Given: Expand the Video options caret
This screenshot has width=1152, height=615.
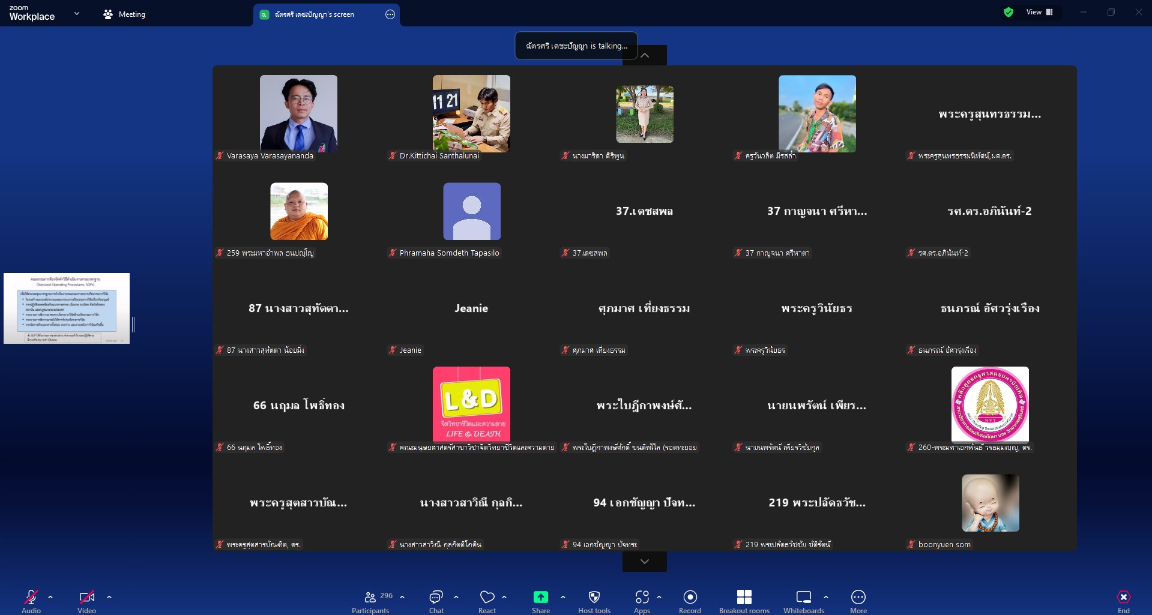Looking at the screenshot, I should pos(109,597).
